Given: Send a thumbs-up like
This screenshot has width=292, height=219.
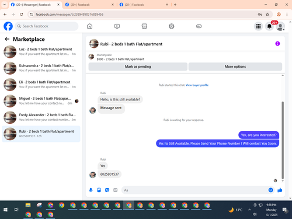Looking at the screenshot, I should click(280, 190).
